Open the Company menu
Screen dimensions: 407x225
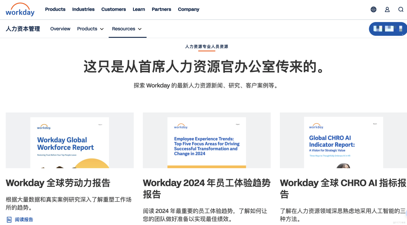[x=188, y=9]
